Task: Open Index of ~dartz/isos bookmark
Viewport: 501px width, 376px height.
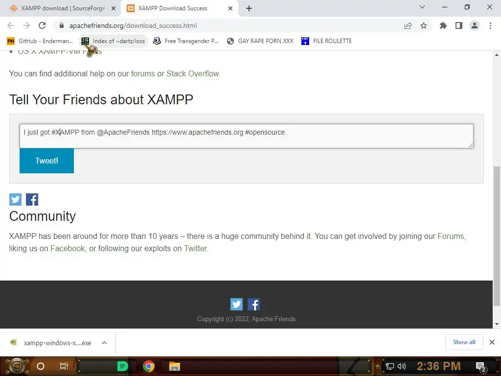Action: tap(114, 41)
